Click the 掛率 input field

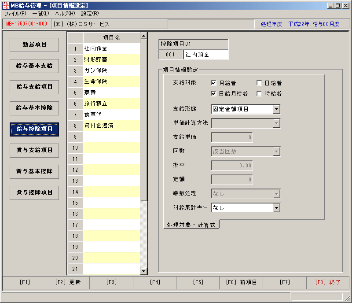click(x=232, y=166)
